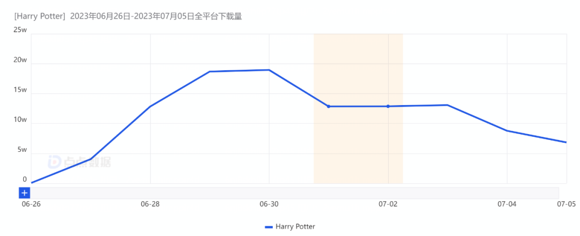
Task: Select the data point dot at 07-02
Action: point(388,106)
